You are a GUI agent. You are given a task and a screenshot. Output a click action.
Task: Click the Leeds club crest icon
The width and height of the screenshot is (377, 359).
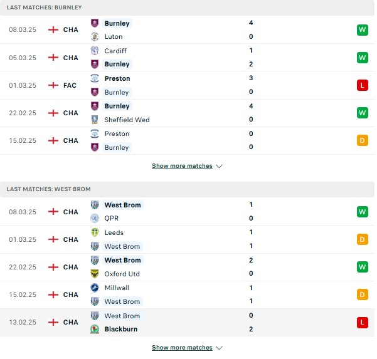coord(95,232)
